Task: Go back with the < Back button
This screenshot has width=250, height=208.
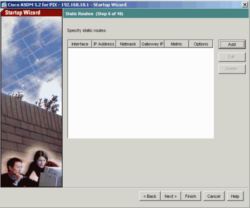Action: click(150, 196)
